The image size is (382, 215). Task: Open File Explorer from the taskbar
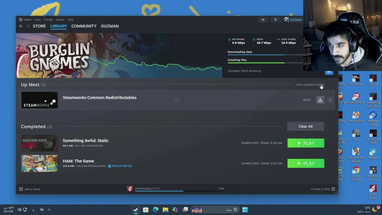click(x=165, y=210)
